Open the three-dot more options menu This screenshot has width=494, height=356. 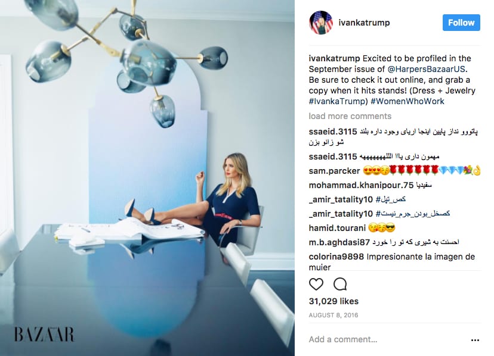point(475,340)
